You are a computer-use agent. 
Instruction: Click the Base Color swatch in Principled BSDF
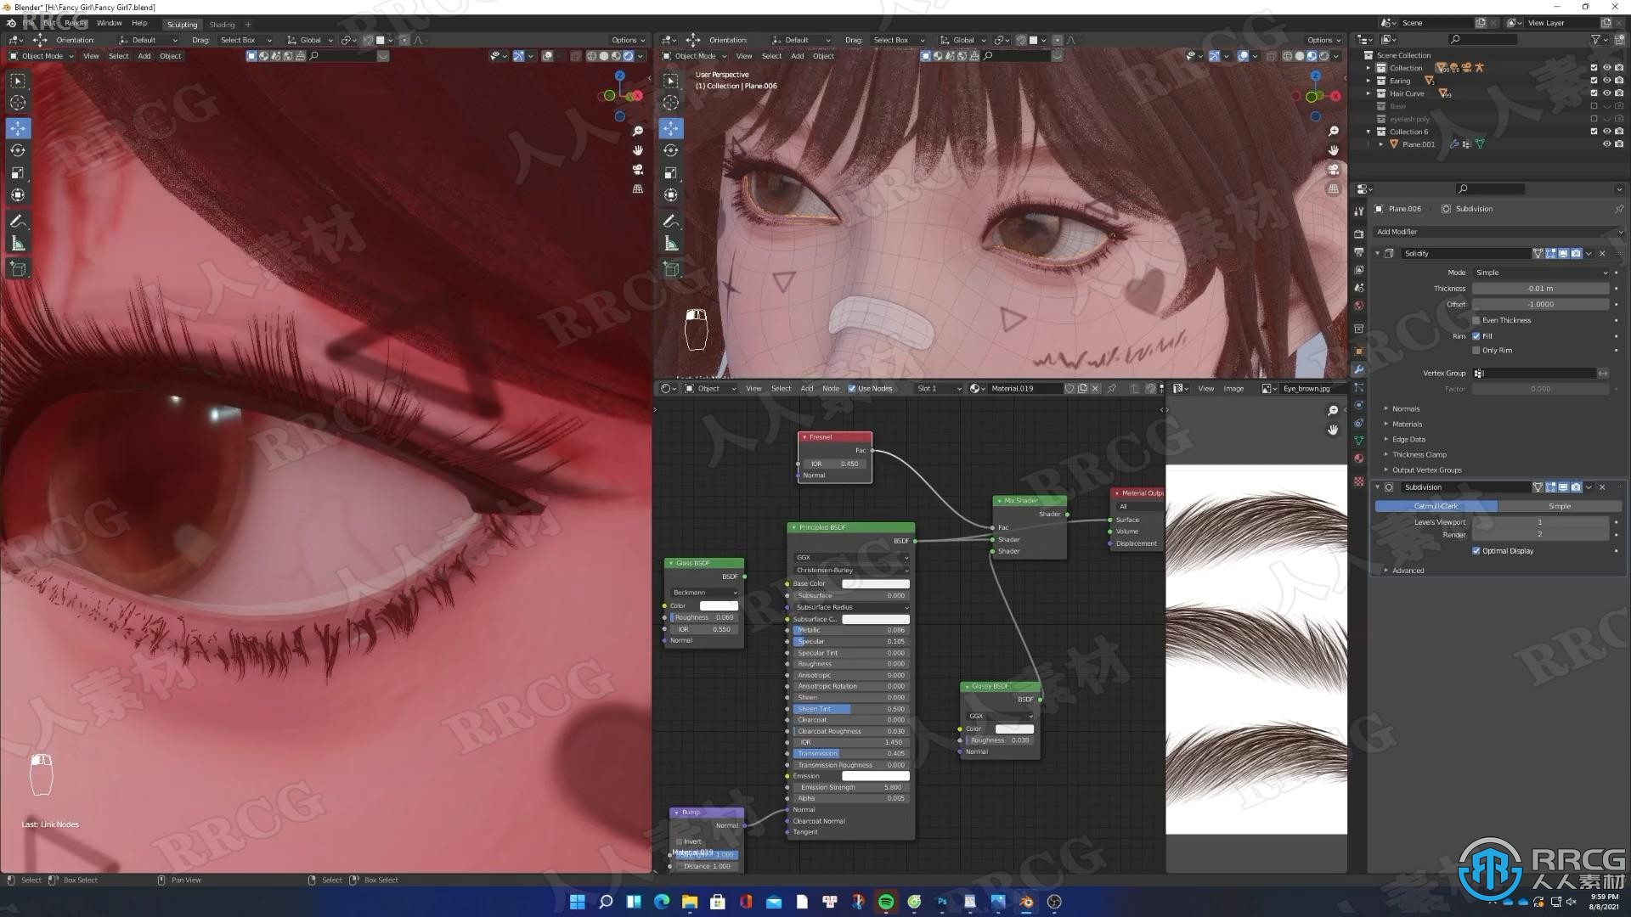[875, 584]
